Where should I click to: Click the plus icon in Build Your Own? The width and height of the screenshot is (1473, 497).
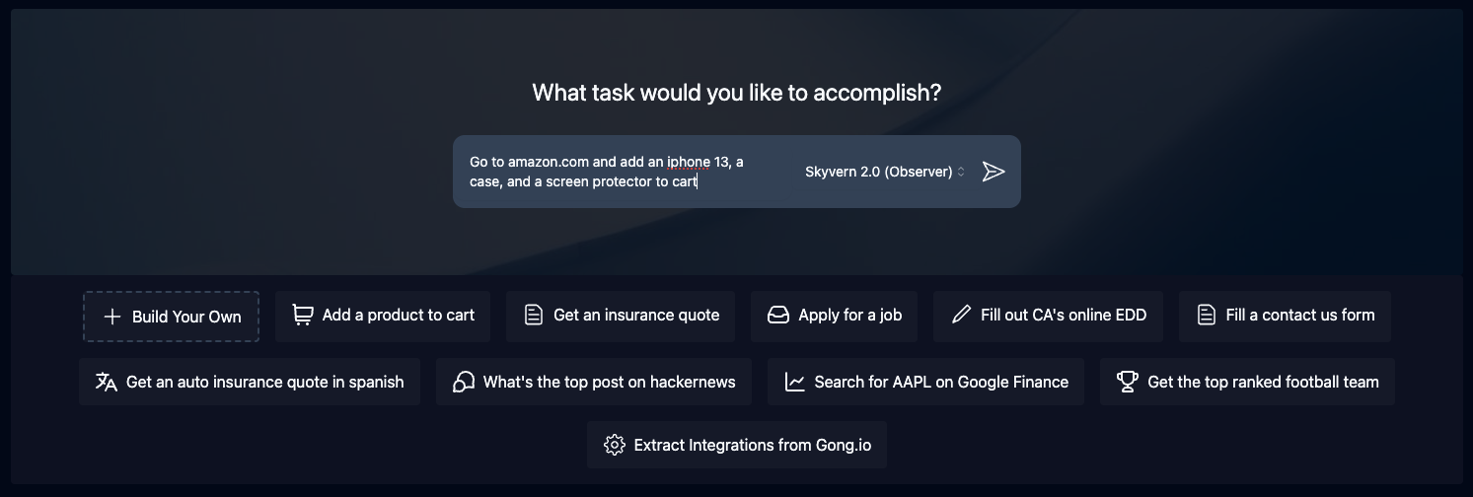[x=111, y=317]
